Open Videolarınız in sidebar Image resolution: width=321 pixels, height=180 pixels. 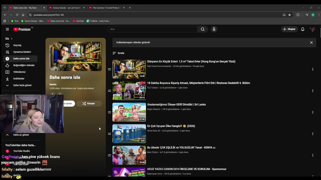[x=20, y=72]
